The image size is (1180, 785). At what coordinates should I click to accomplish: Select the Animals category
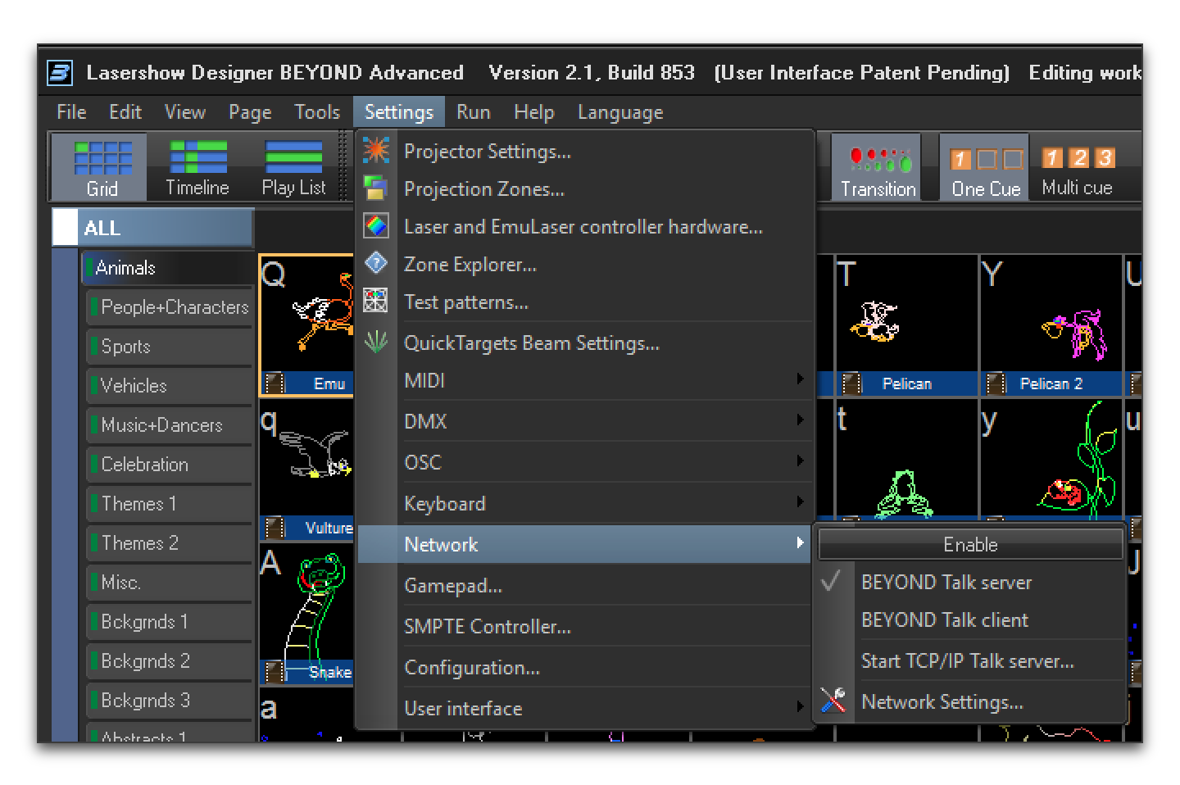(x=168, y=268)
